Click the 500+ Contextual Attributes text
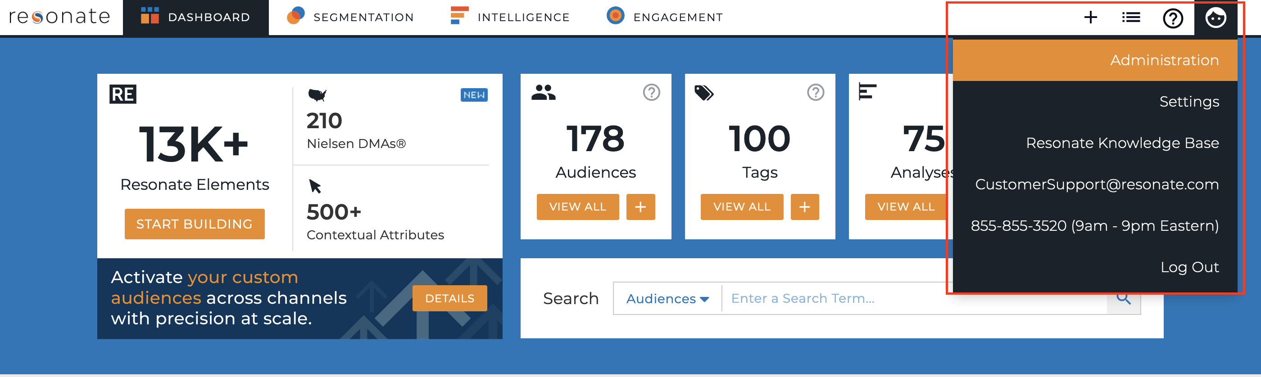Viewport: 1261px width, 377px height. point(375,222)
